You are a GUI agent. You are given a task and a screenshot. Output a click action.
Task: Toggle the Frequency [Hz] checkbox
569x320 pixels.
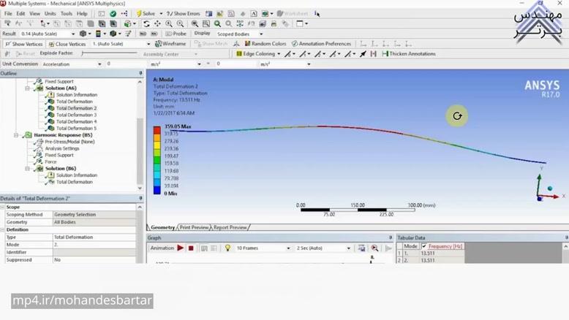coord(423,246)
